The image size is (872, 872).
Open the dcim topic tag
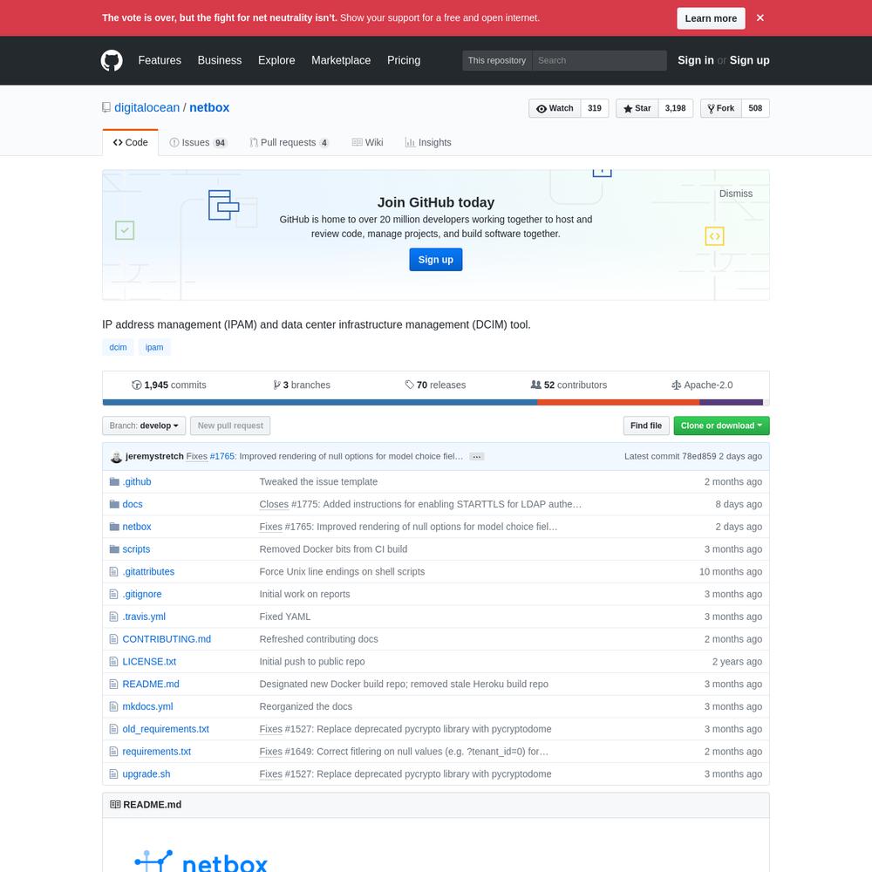click(x=118, y=348)
